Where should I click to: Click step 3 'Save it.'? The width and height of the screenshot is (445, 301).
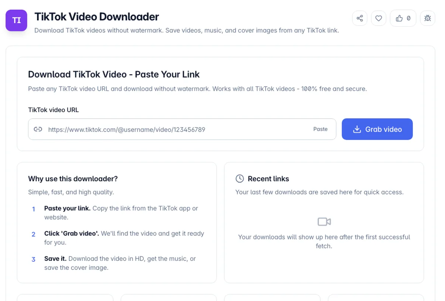55,259
